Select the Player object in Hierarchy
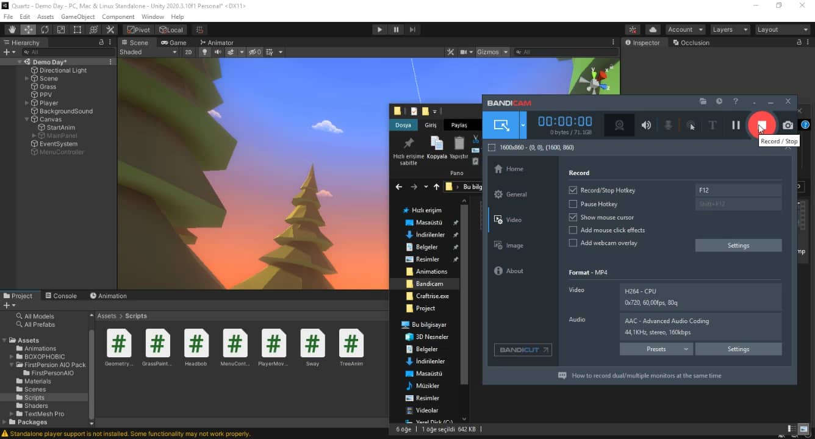This screenshot has height=439, width=815. [49, 103]
